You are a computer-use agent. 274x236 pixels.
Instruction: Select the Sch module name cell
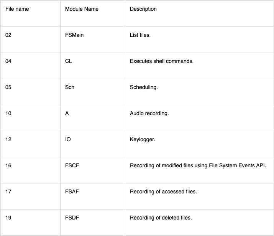(x=70, y=87)
